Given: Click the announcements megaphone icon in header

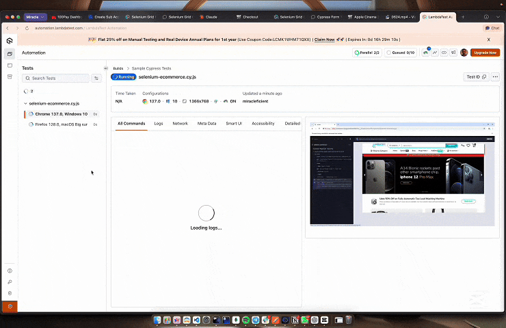Looking at the screenshot, I should (x=453, y=53).
